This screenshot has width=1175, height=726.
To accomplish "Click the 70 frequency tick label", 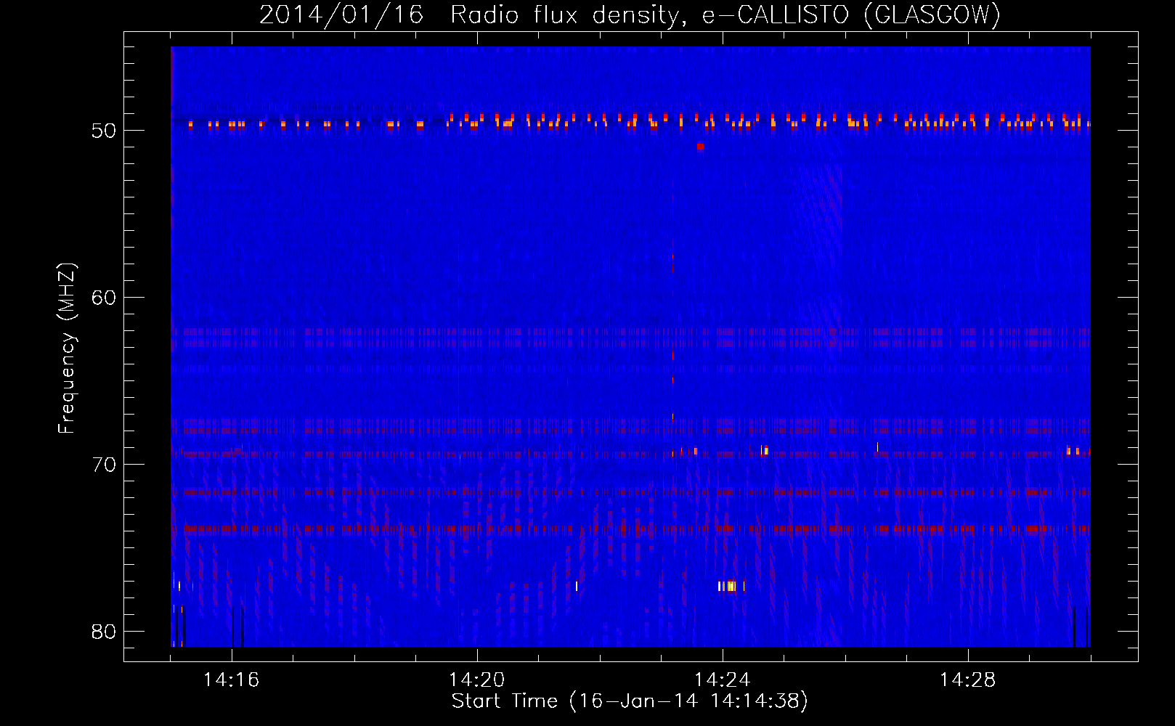I will pos(105,465).
